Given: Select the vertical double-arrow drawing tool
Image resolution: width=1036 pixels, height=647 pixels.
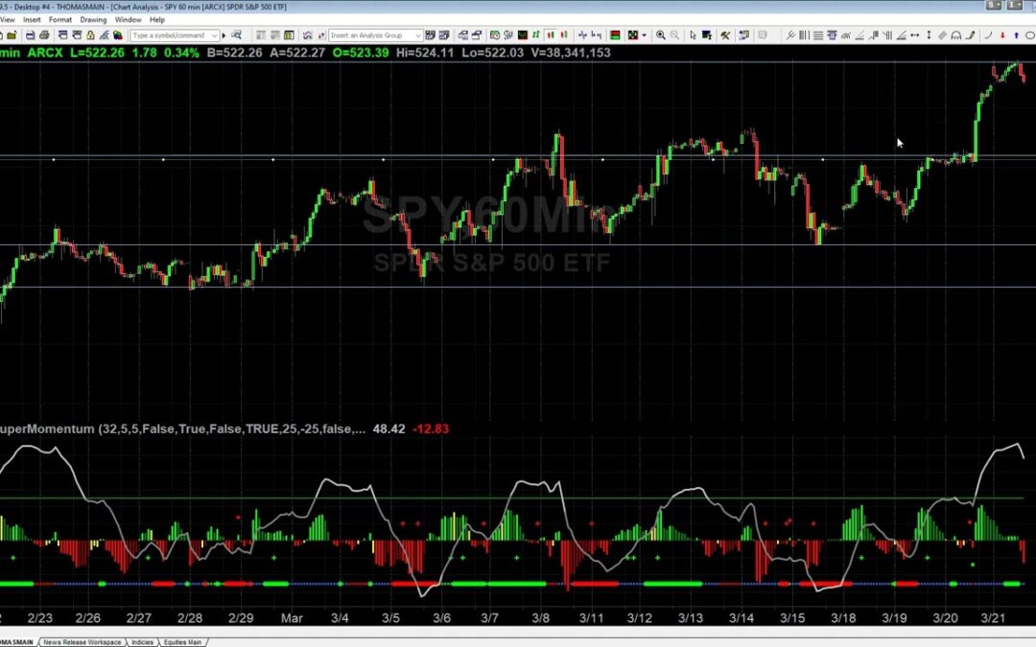Looking at the screenshot, I should point(929,35).
